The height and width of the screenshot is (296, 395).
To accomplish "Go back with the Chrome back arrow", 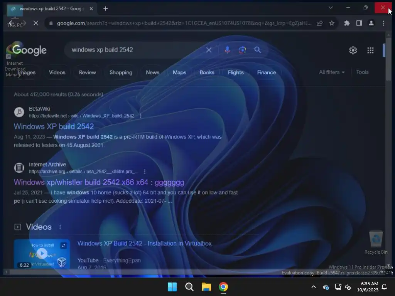I will pyautogui.click(x=11, y=23).
